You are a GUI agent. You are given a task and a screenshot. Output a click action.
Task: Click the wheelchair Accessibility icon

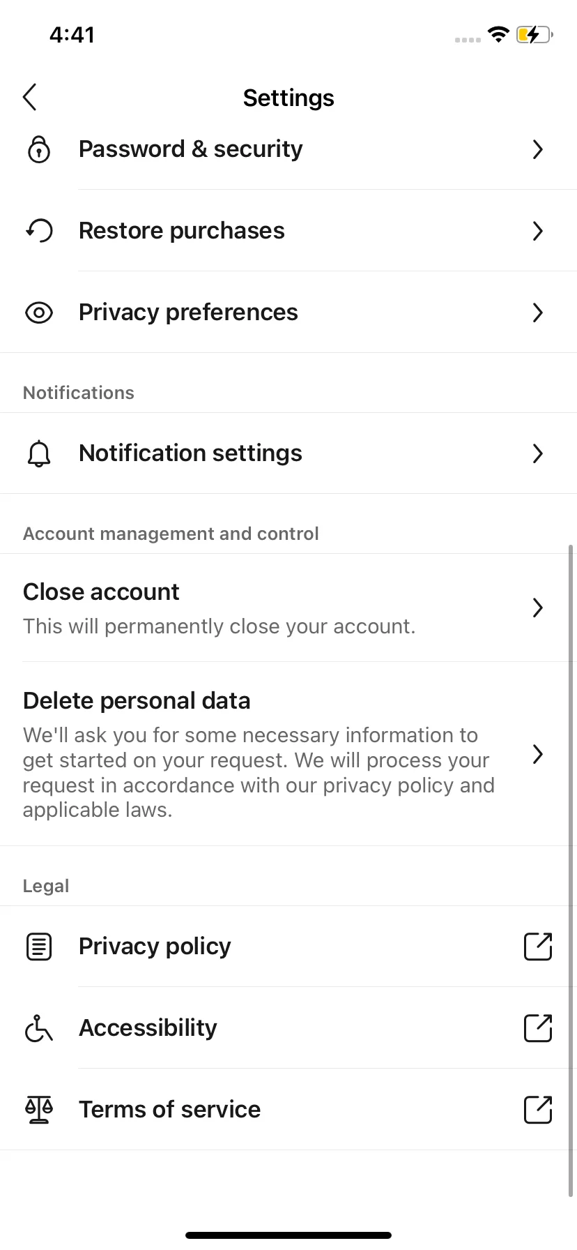pyautogui.click(x=39, y=1028)
